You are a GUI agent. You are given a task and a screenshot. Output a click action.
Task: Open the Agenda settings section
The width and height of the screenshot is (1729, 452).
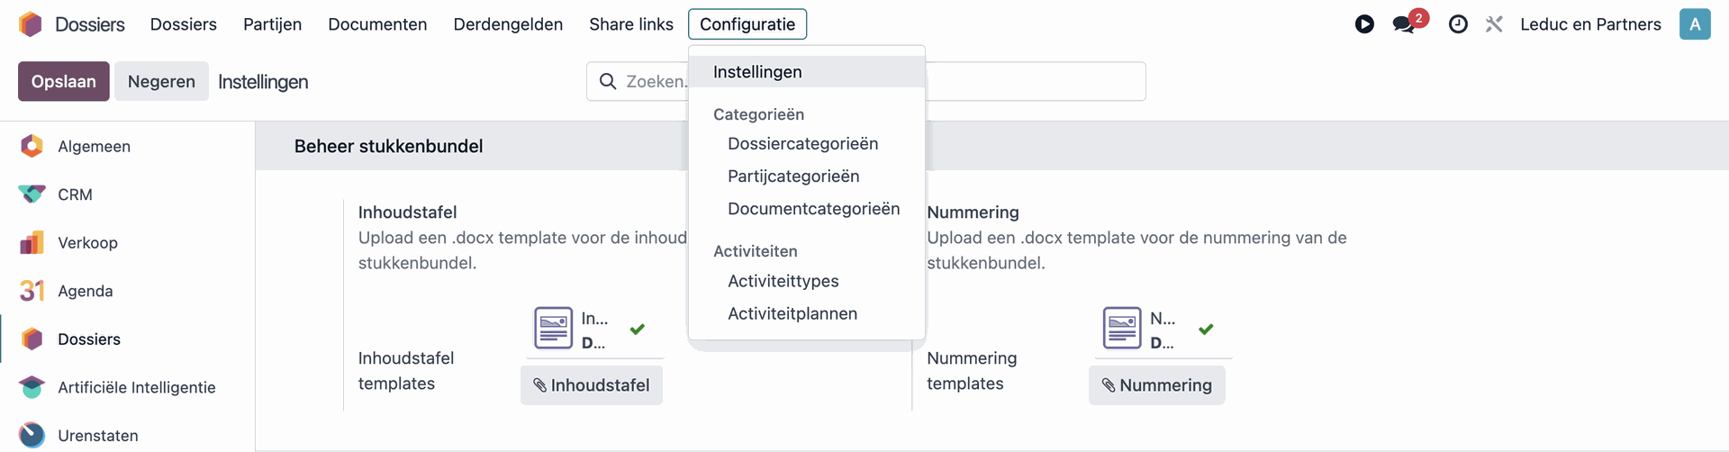(x=85, y=291)
